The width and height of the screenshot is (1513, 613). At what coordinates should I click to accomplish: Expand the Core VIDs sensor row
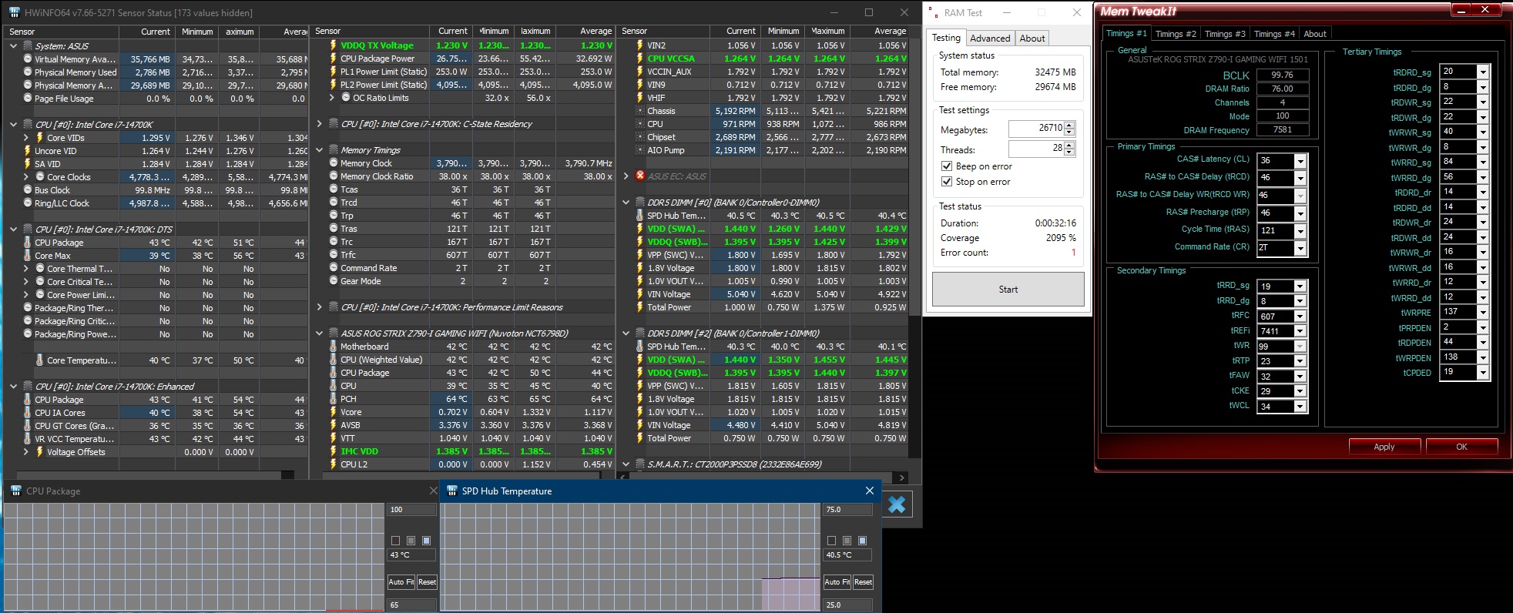click(x=25, y=138)
